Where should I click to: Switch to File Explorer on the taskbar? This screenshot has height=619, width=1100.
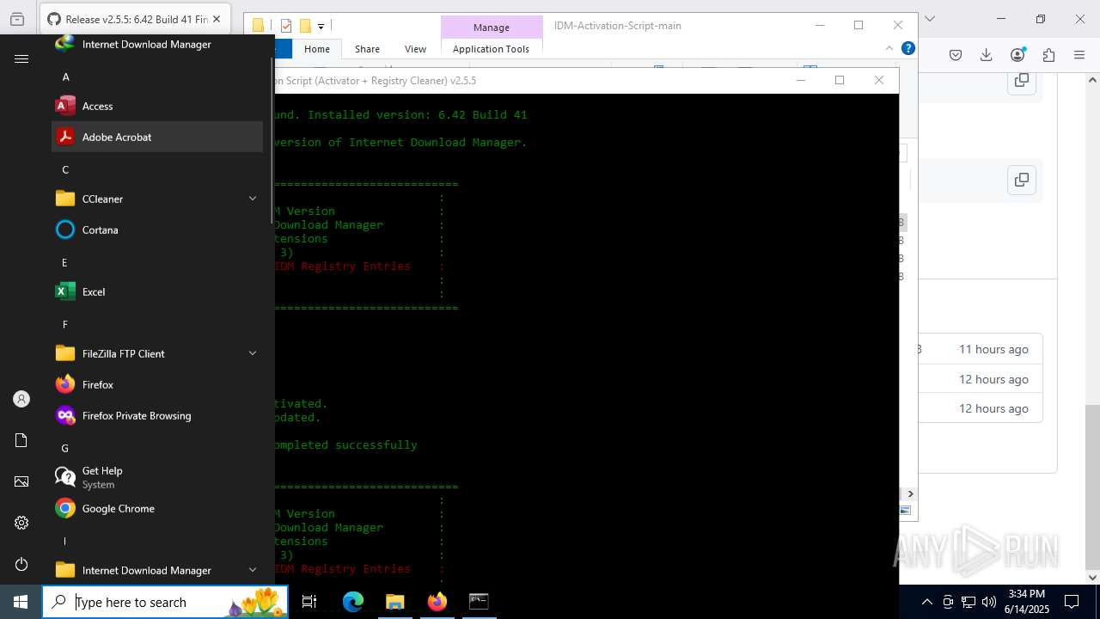(394, 602)
